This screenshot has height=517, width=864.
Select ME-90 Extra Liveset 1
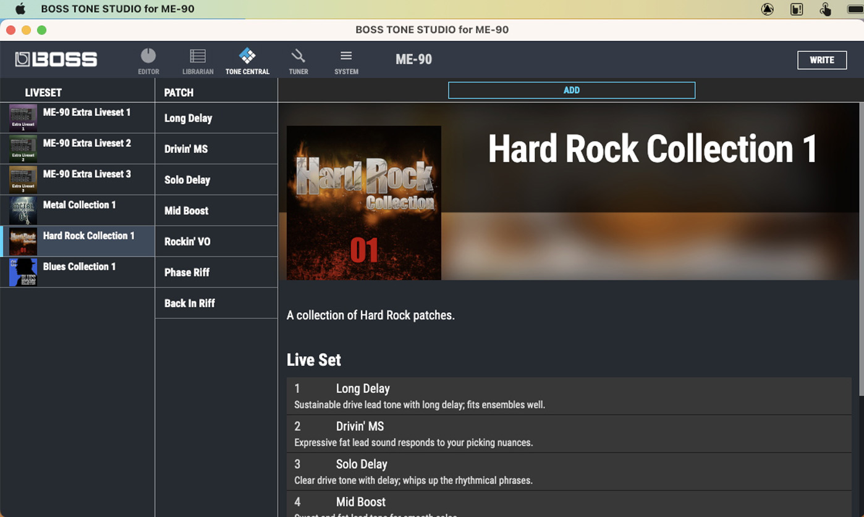(x=87, y=113)
